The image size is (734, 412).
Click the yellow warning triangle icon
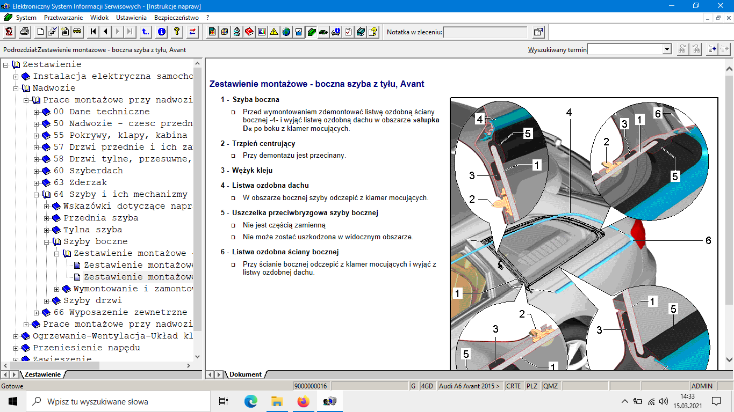tap(274, 32)
